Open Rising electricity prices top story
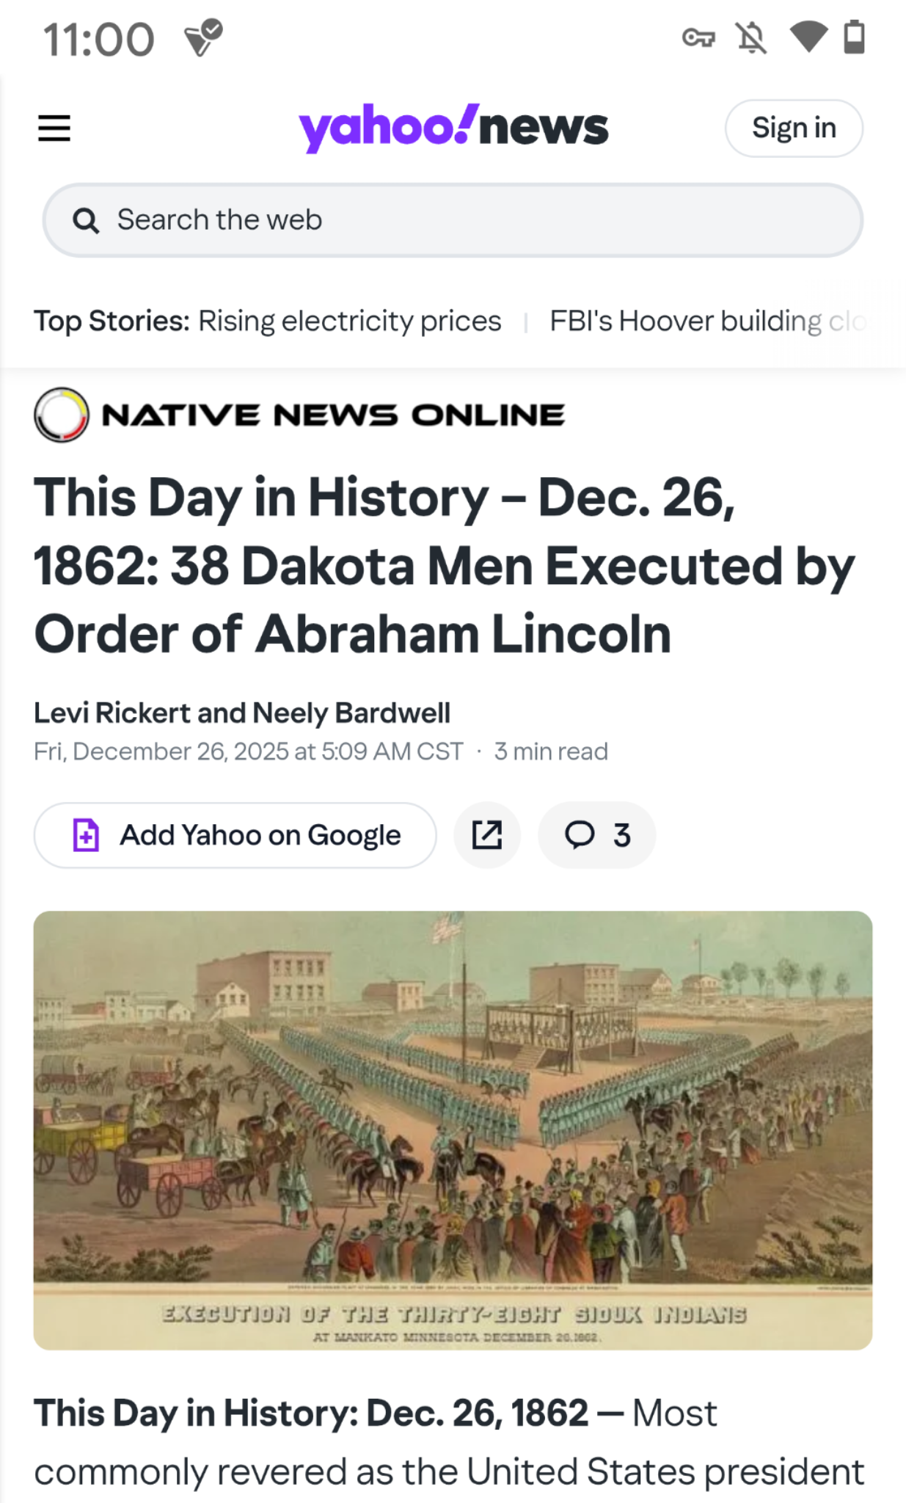 pyautogui.click(x=349, y=321)
